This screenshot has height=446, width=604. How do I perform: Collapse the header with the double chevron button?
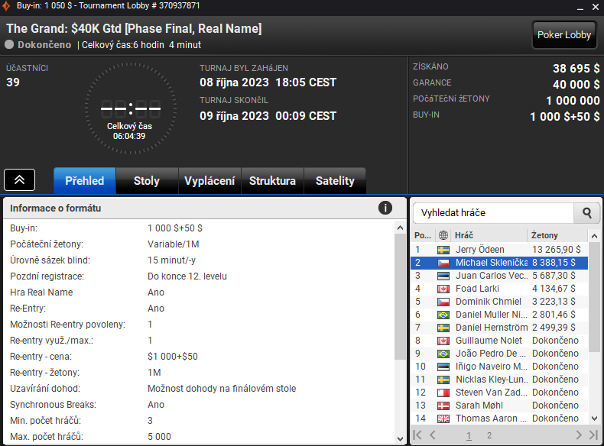pos(20,179)
